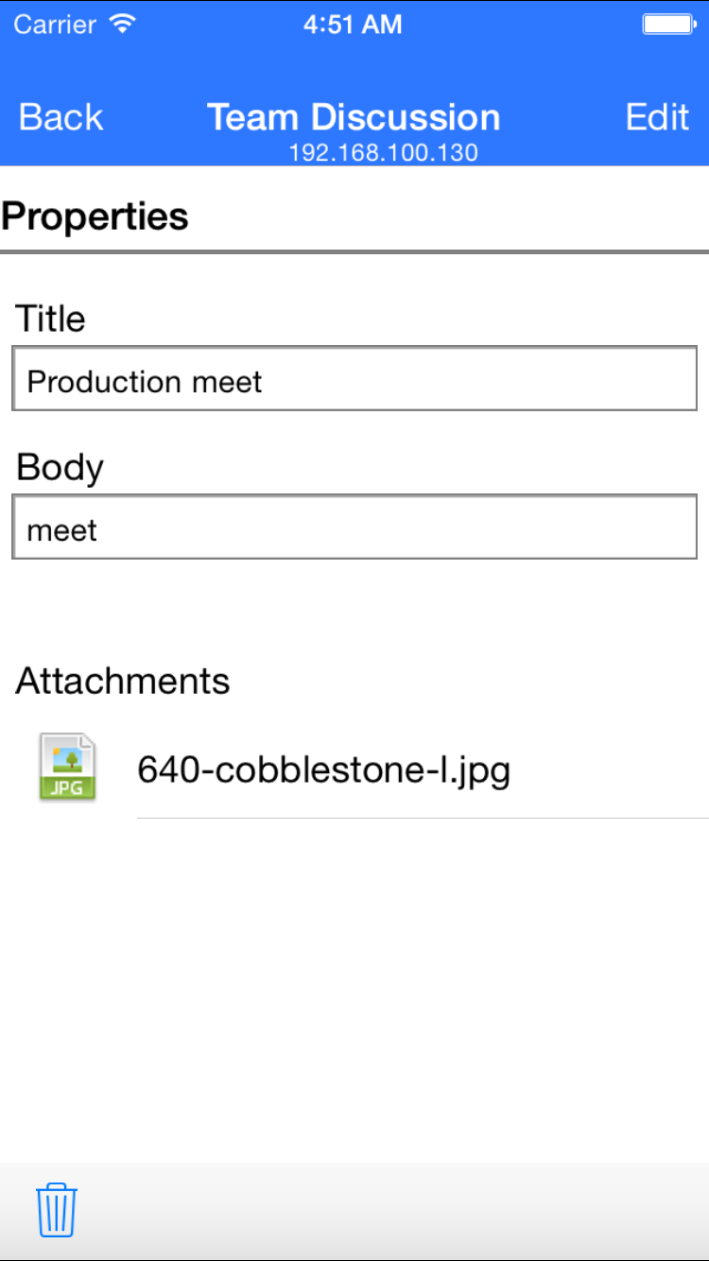
Task: Tap the 192.168.100.130 server address
Action: tap(383, 152)
